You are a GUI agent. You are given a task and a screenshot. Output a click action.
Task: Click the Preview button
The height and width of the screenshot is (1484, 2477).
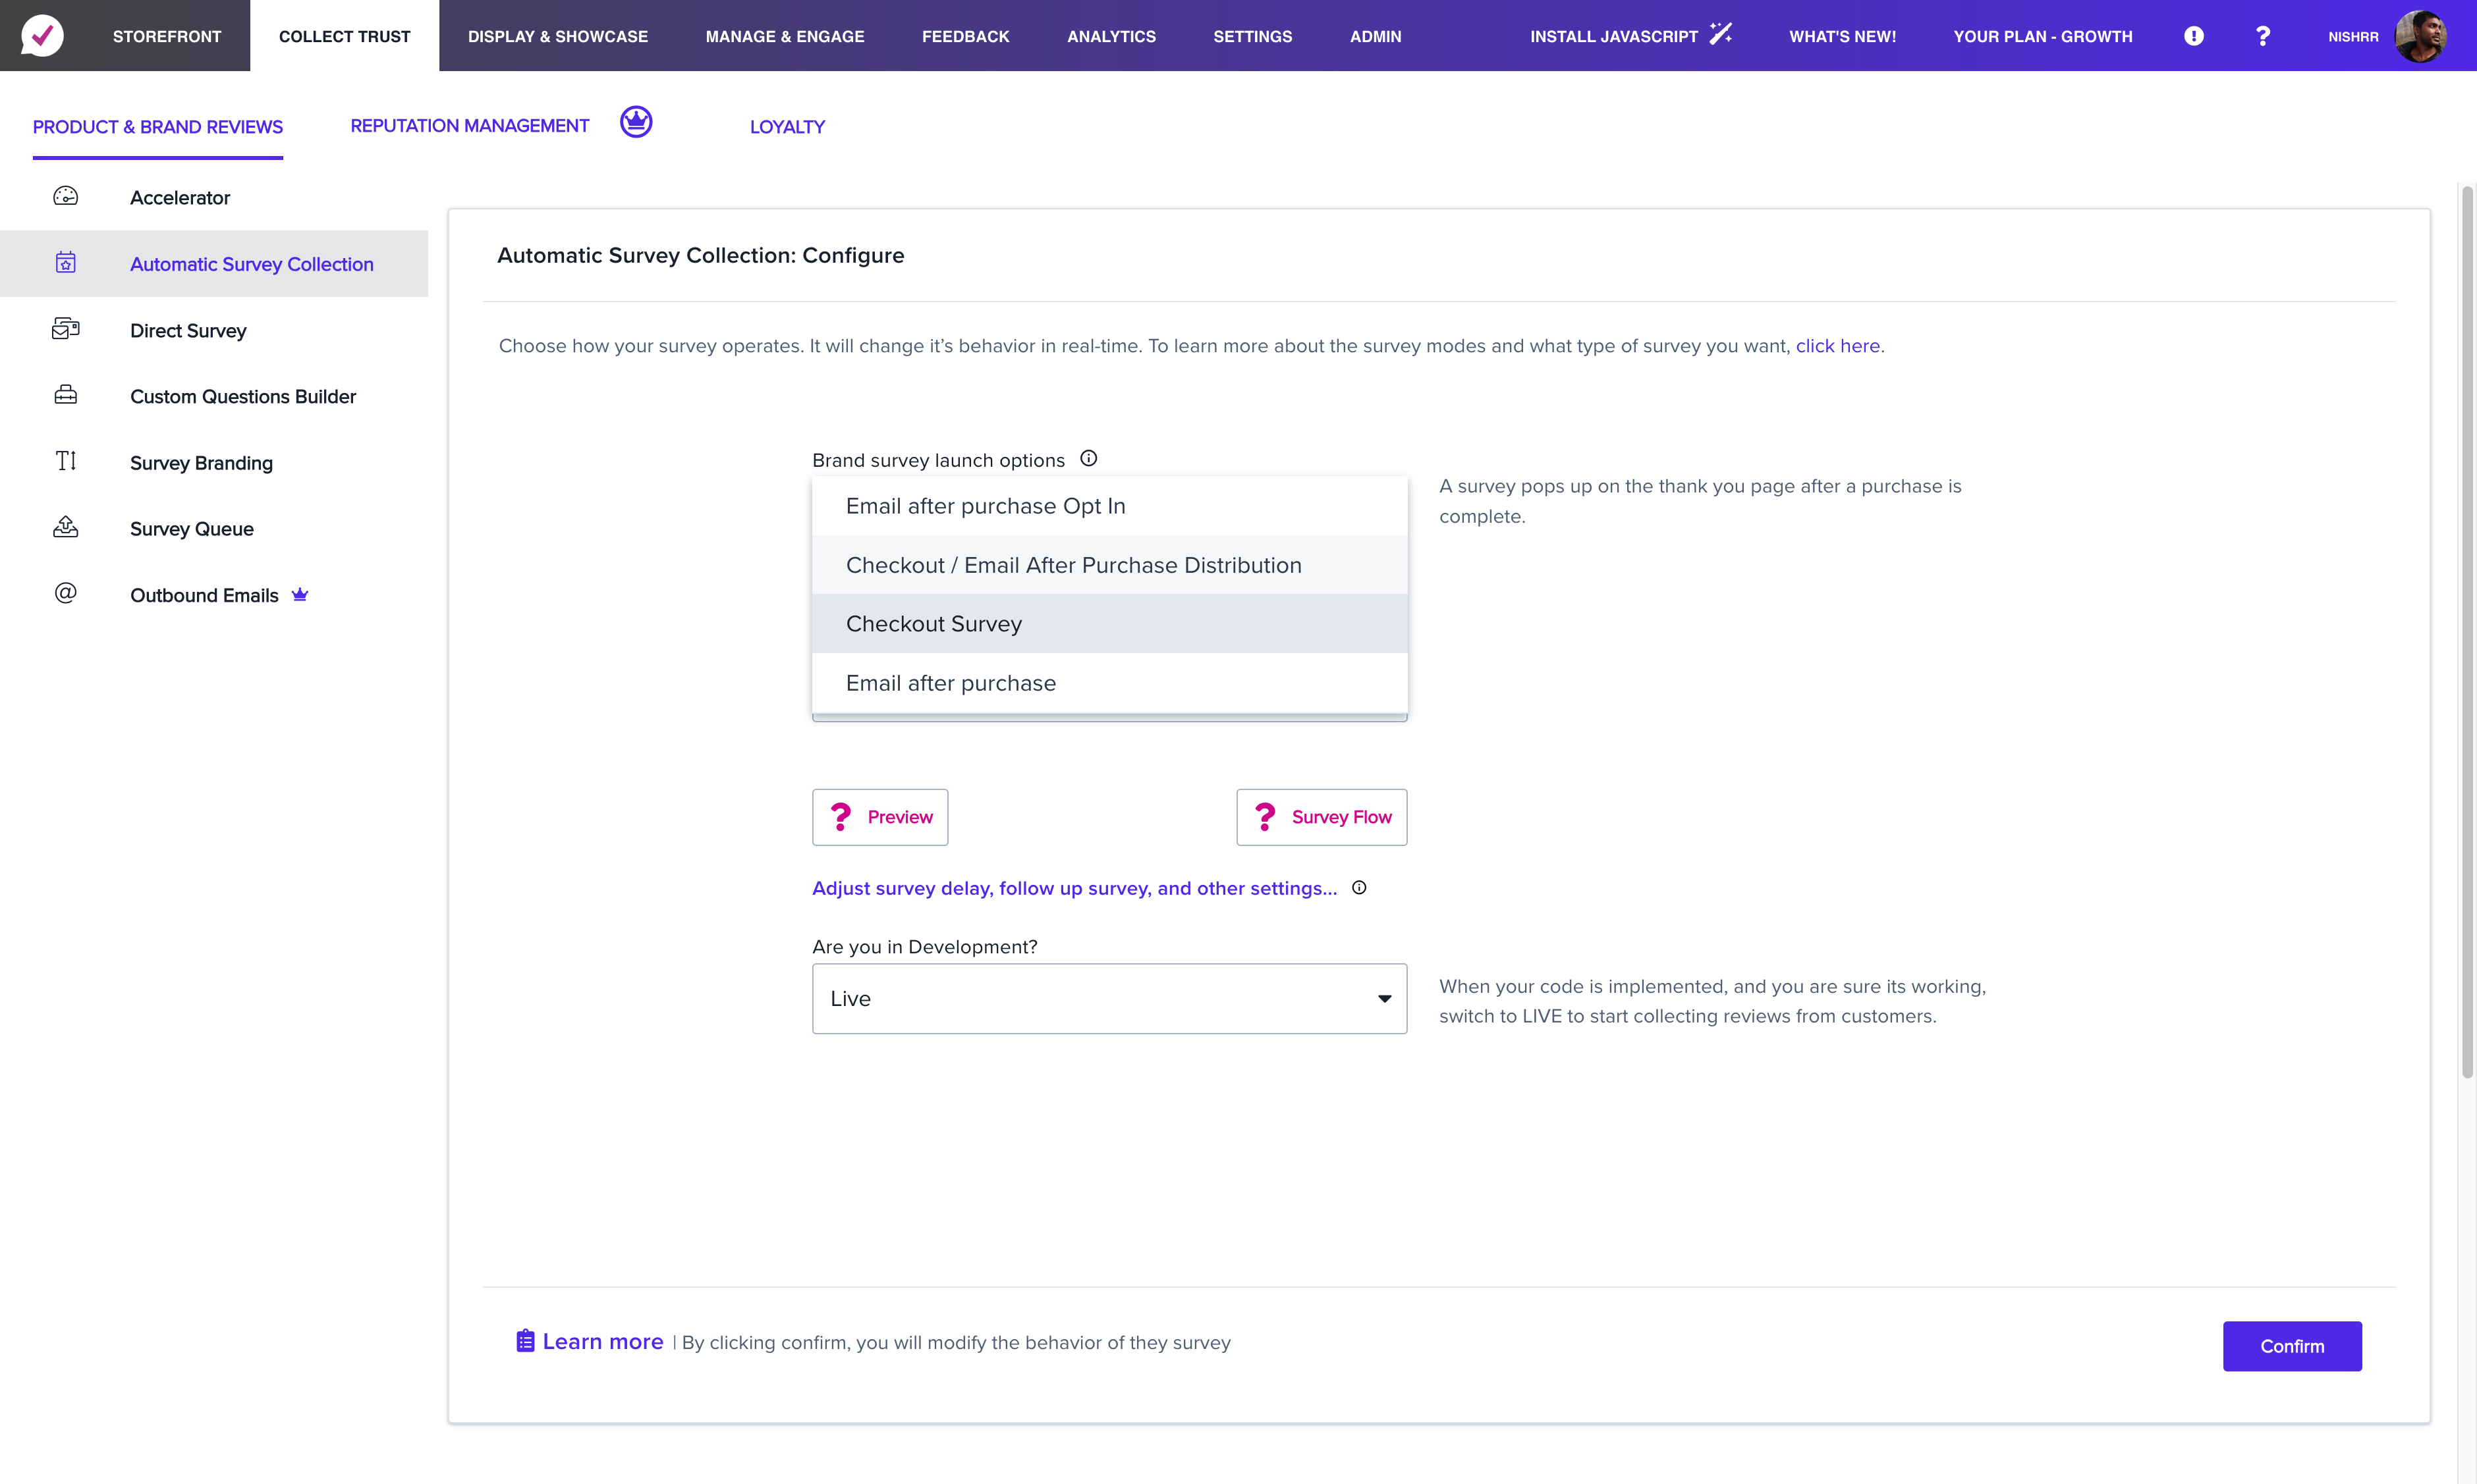880,817
